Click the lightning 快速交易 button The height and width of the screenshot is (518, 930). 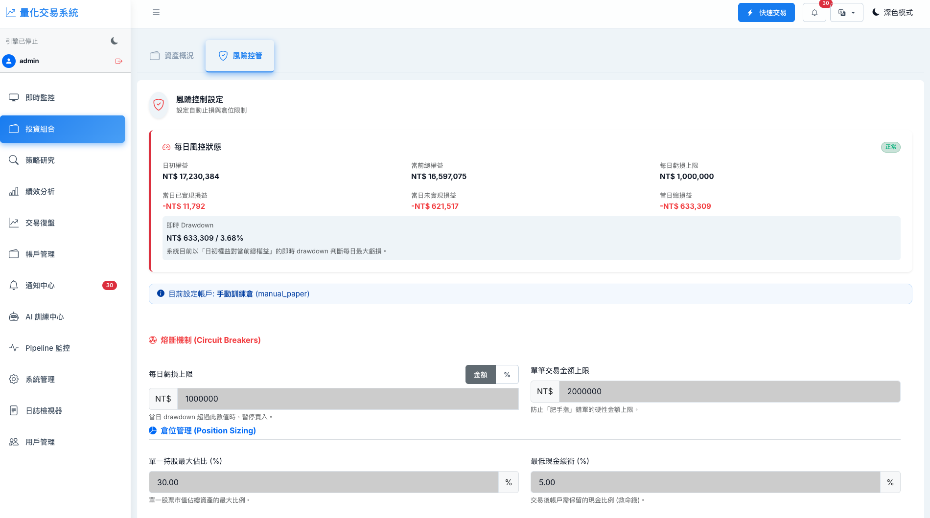(766, 12)
